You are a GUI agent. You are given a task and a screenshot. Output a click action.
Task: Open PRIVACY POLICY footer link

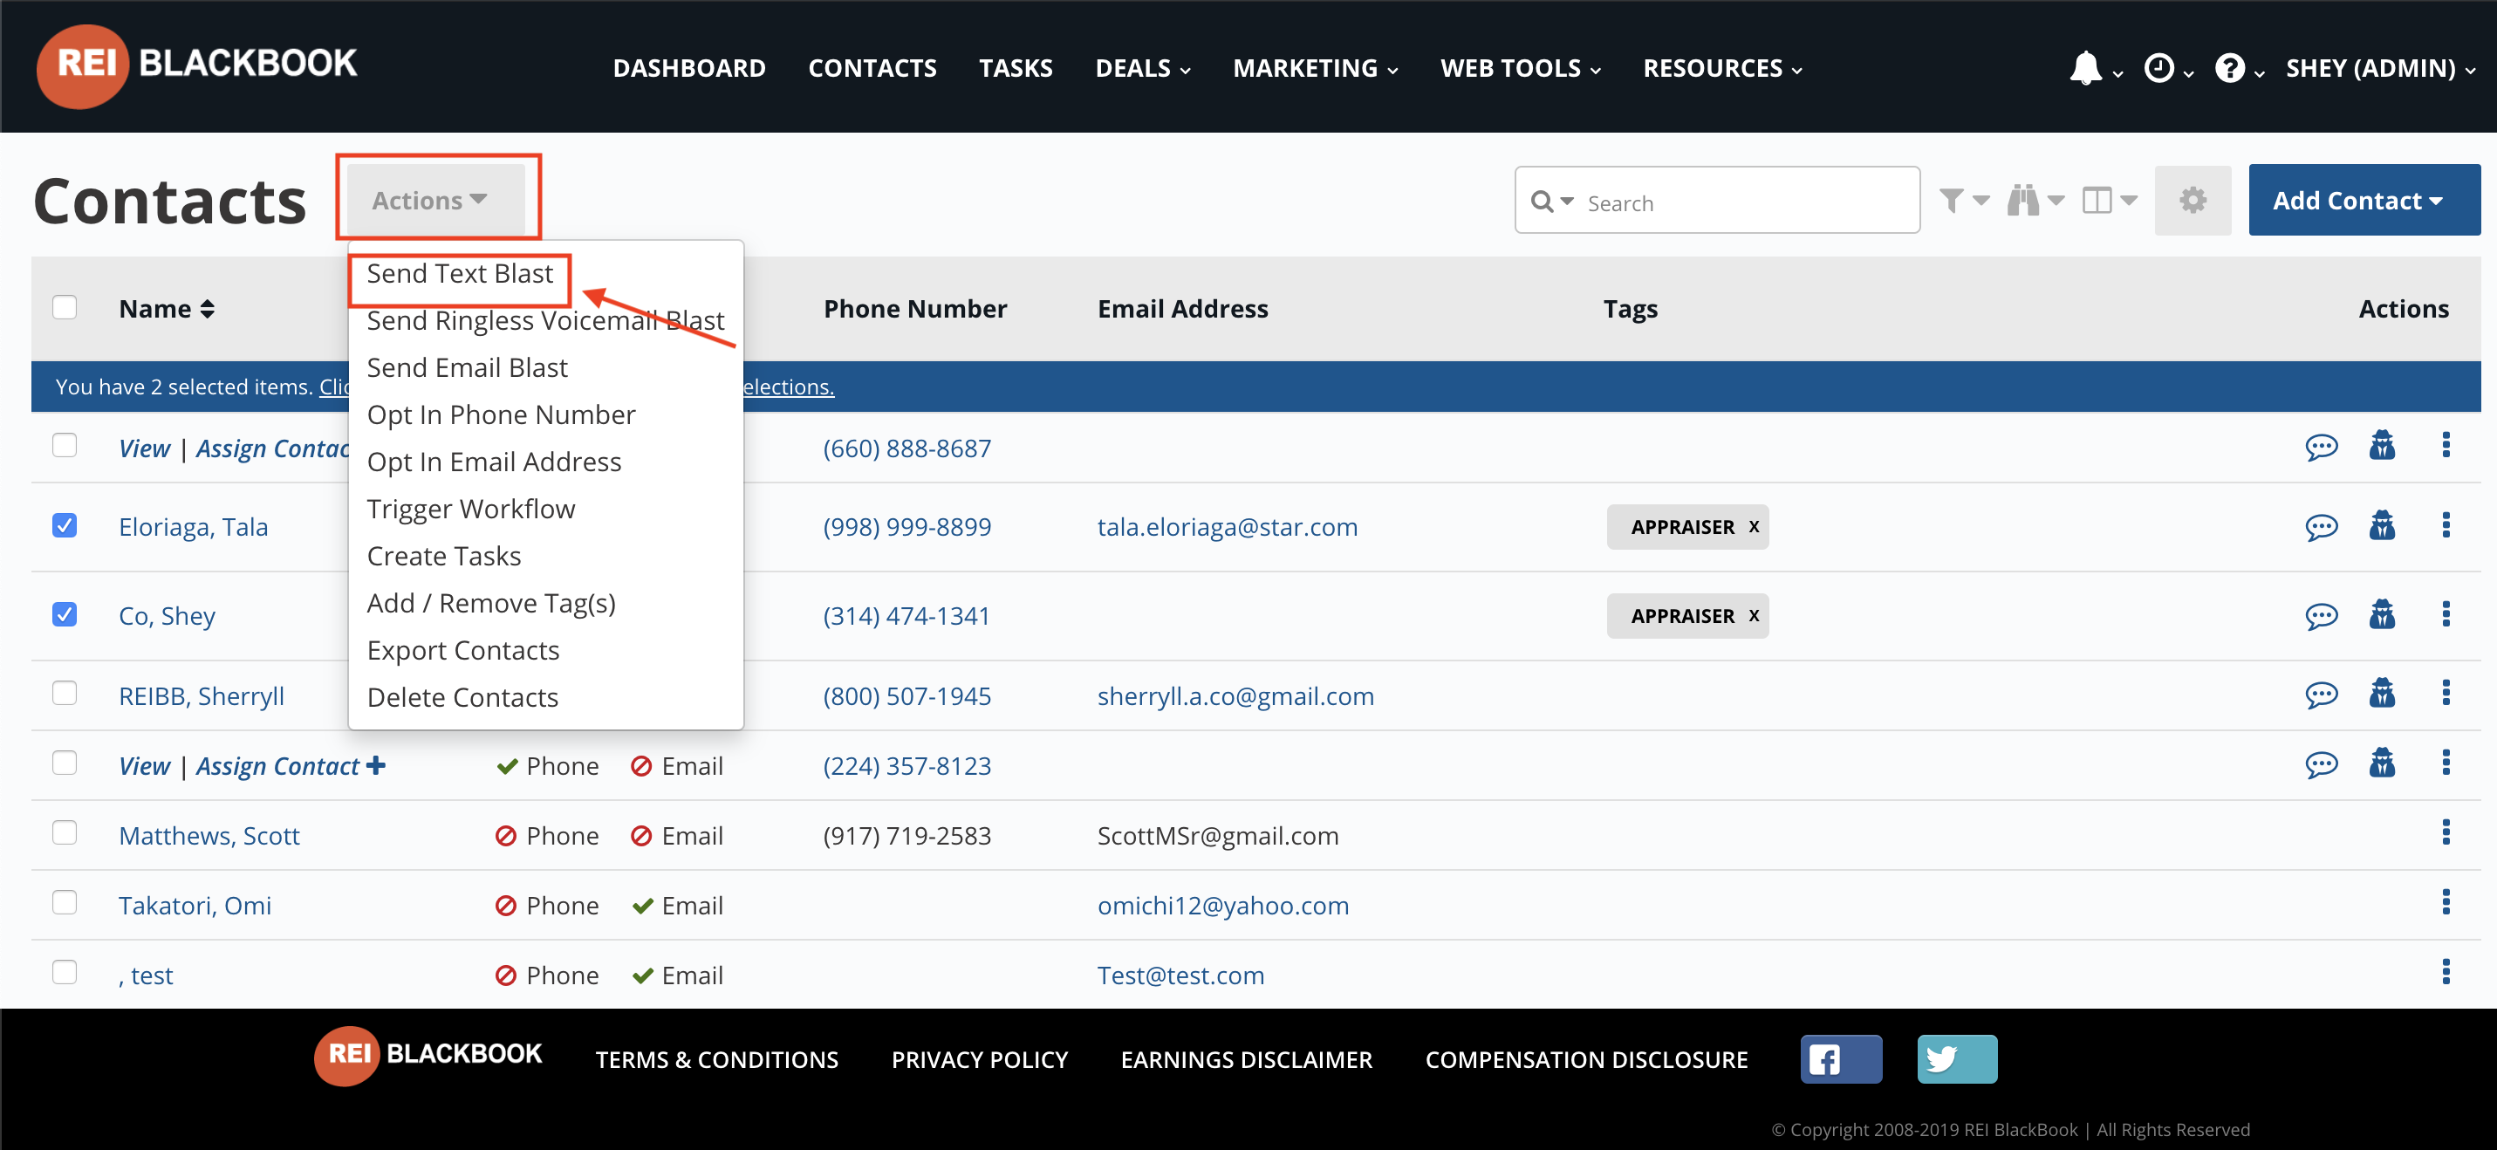(x=979, y=1060)
